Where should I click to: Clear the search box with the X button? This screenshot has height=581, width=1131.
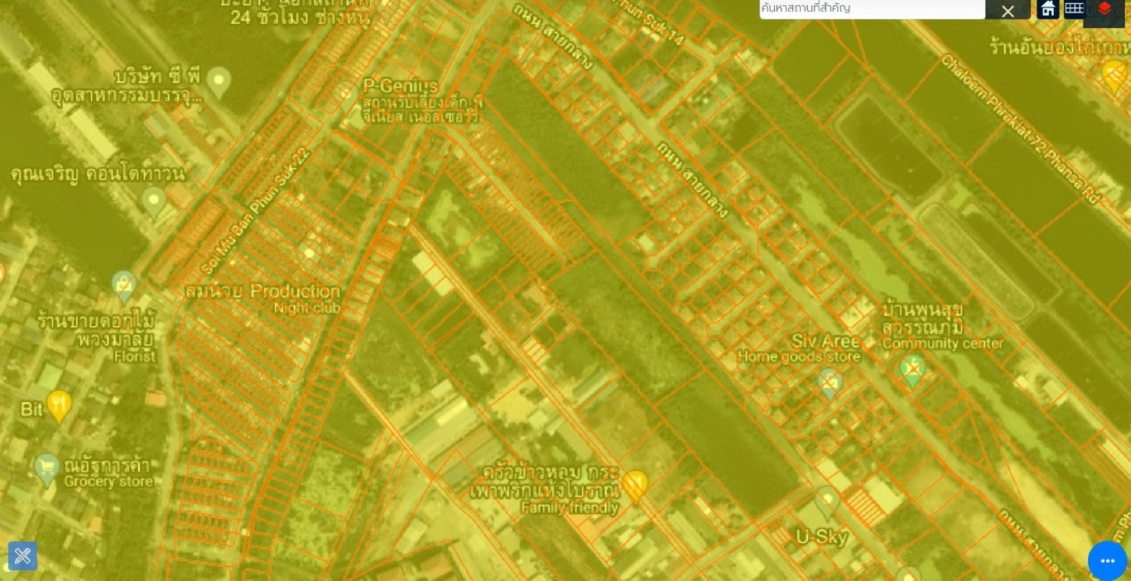(x=1008, y=11)
